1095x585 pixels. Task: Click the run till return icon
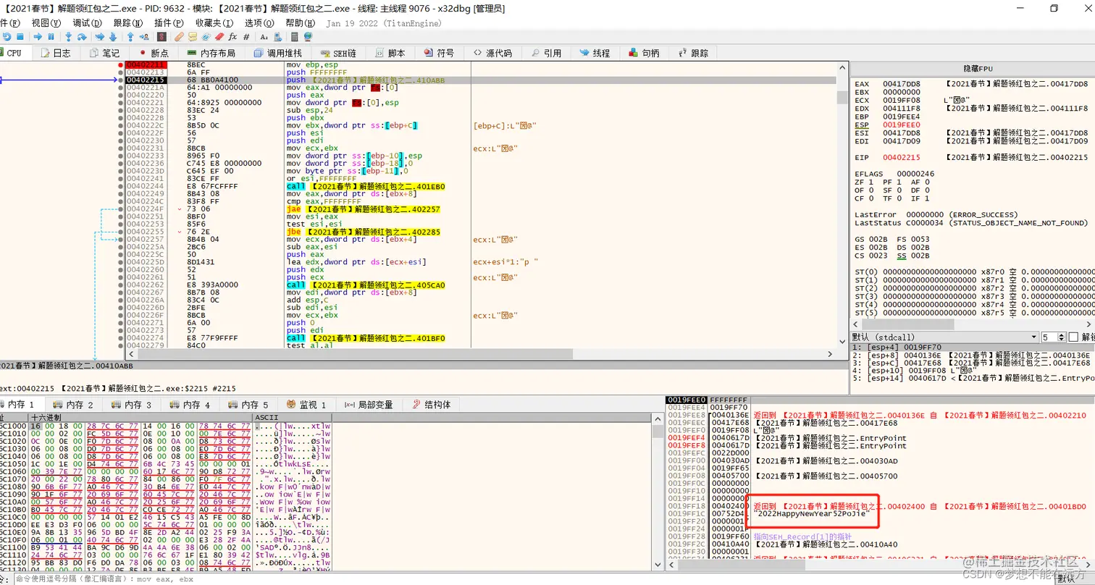(130, 36)
